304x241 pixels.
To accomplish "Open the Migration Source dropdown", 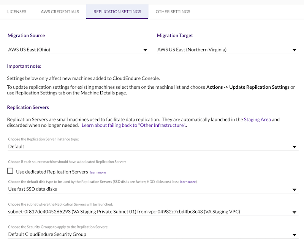I will 76,49.
